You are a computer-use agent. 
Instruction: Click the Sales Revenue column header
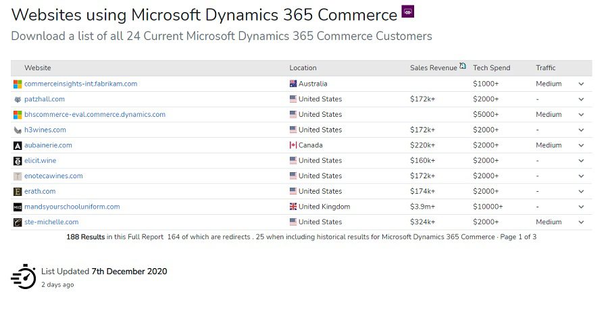tap(434, 68)
